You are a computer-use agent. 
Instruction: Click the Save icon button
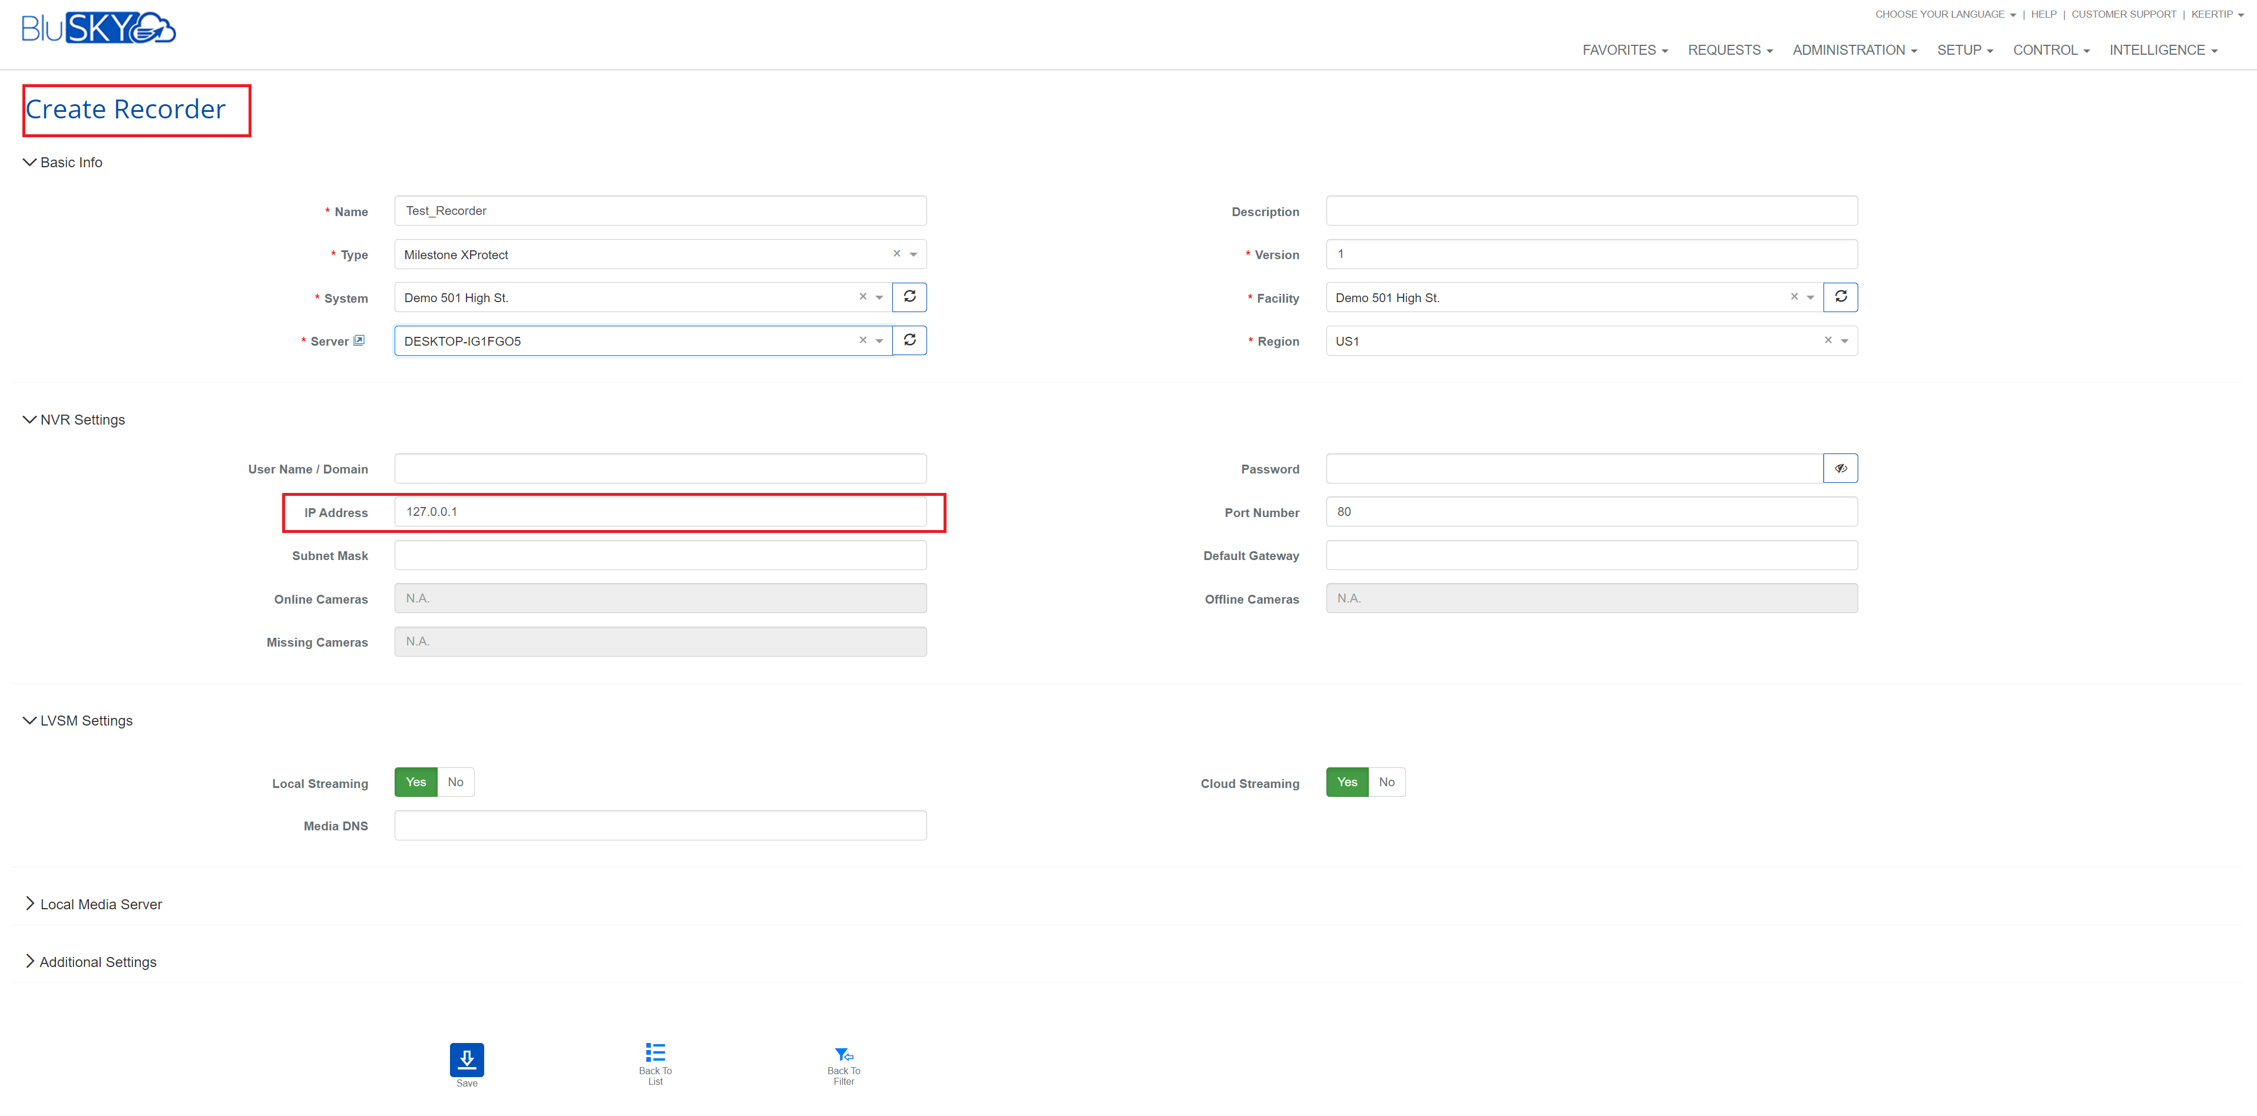point(466,1059)
